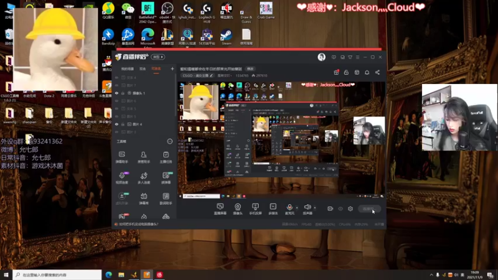The height and width of the screenshot is (280, 498).
Task: Click the stream preview canvas
Action: coord(282,140)
